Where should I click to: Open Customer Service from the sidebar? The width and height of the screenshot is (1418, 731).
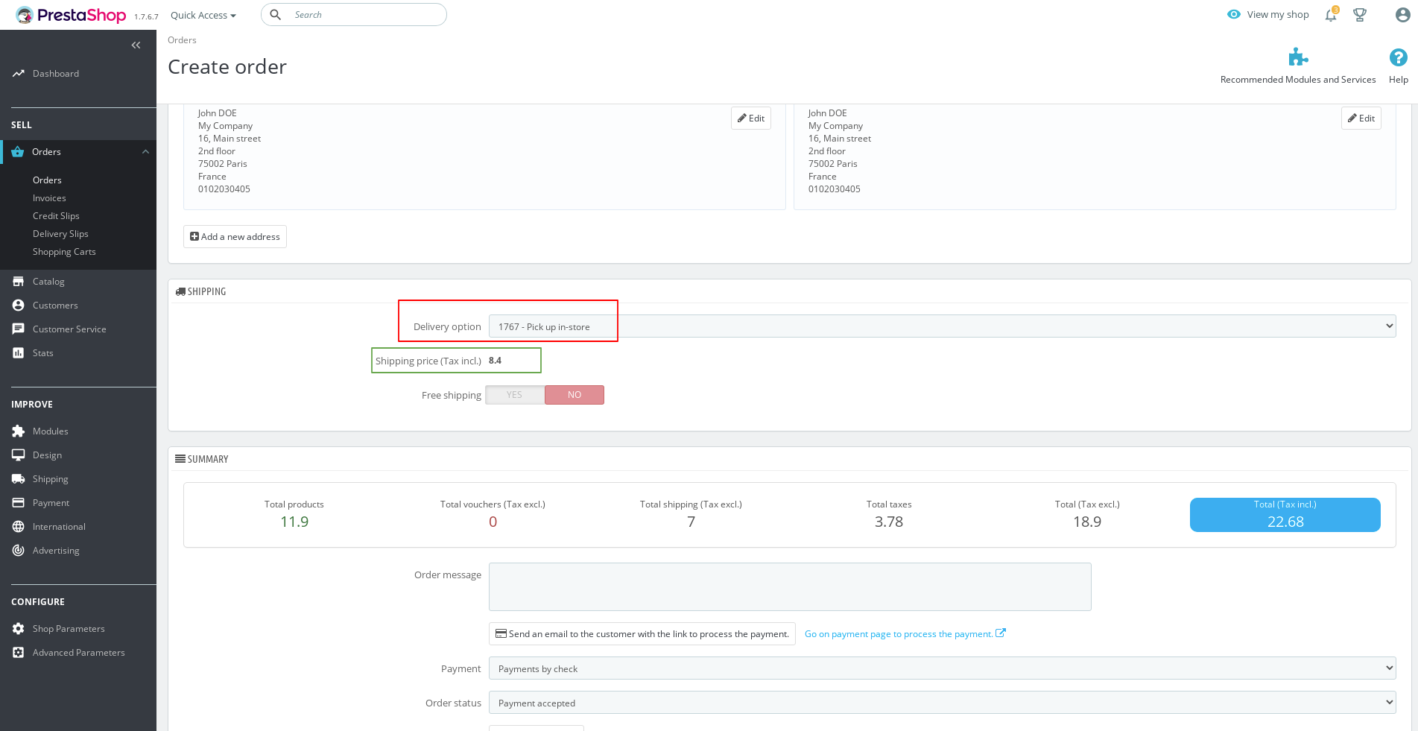pos(69,329)
